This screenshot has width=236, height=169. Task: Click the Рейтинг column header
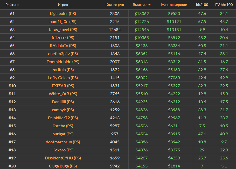[12, 5]
